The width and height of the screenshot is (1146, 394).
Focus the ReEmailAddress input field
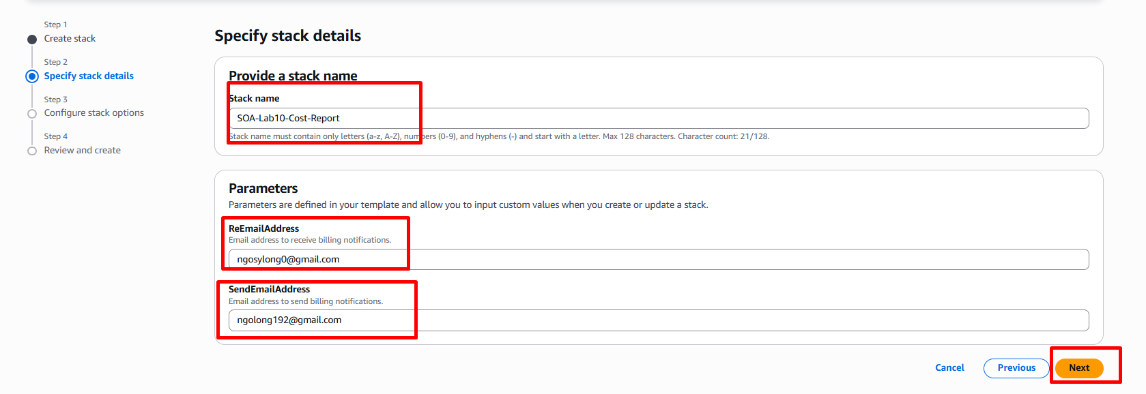pos(658,259)
